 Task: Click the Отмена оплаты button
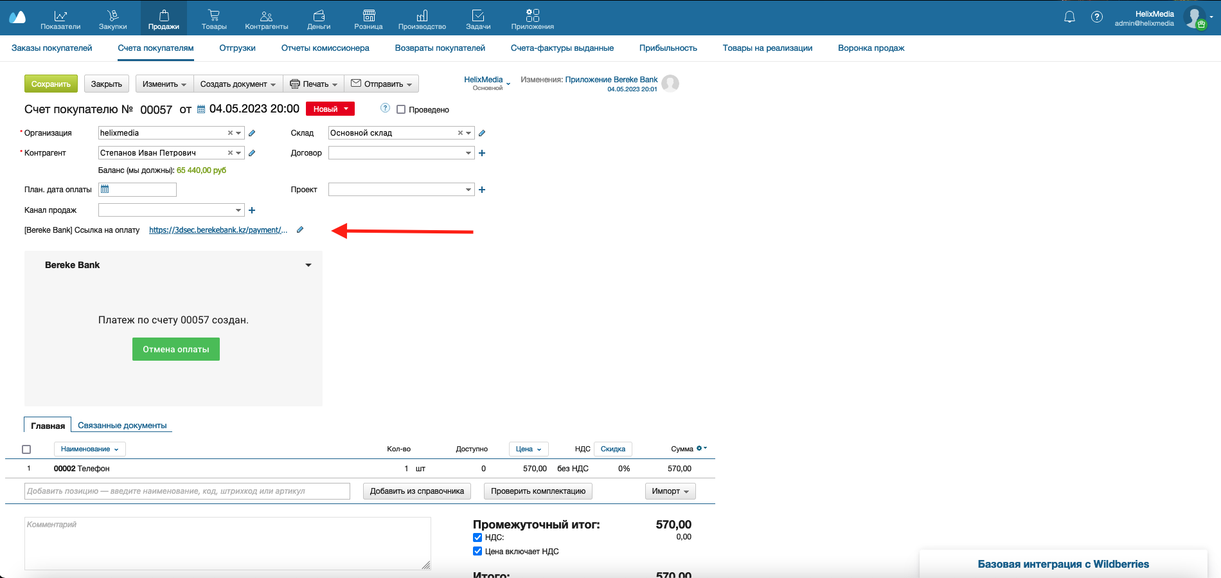tap(176, 349)
